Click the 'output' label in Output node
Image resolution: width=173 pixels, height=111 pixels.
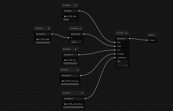pyautogui.click(x=152, y=40)
